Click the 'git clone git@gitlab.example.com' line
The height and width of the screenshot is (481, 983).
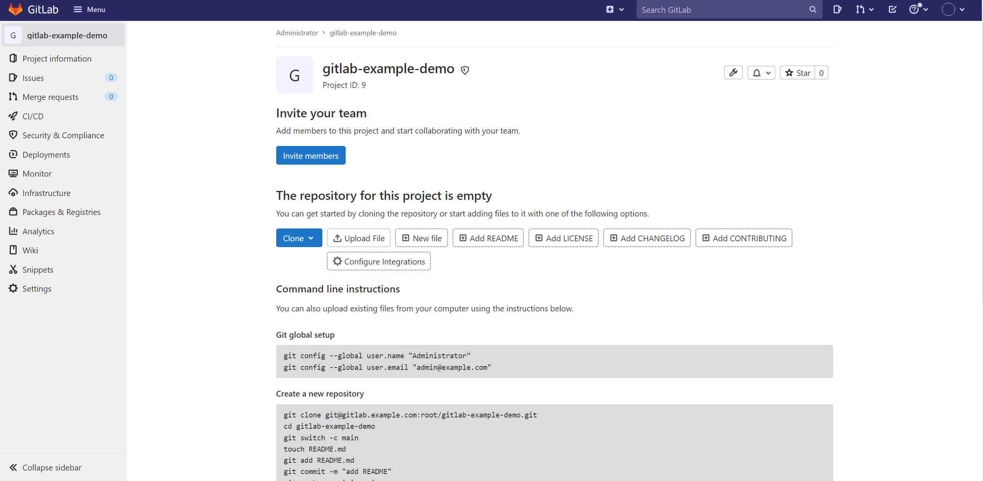(410, 415)
